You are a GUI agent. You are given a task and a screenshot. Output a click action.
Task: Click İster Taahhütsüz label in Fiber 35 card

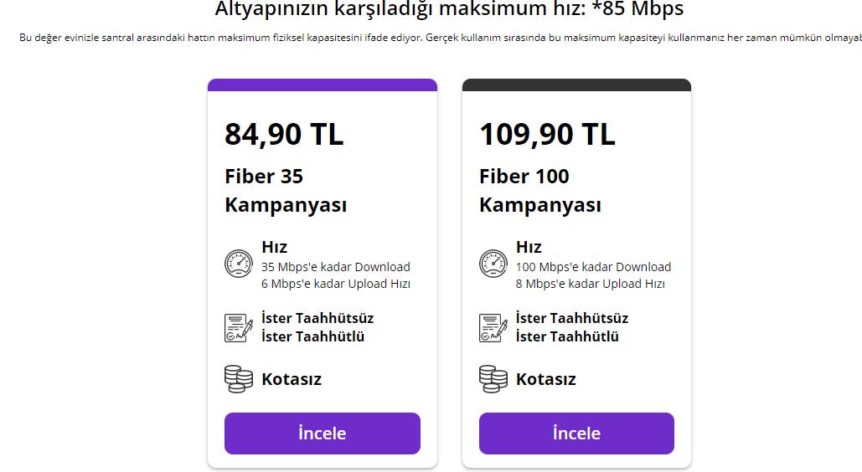click(317, 318)
